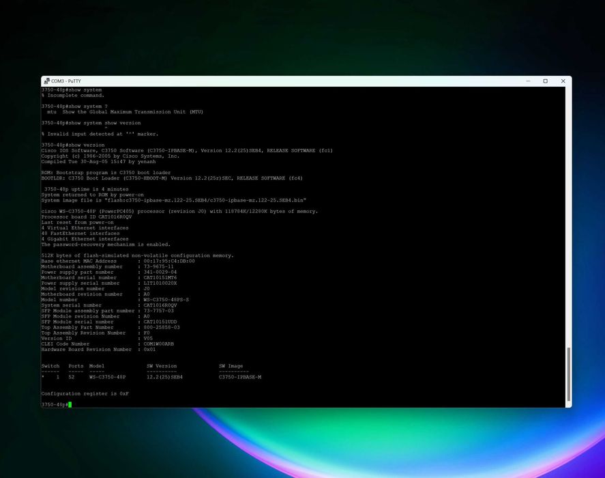The width and height of the screenshot is (605, 478).
Task: Click the 'Model revision number' label
Action: (x=73, y=289)
